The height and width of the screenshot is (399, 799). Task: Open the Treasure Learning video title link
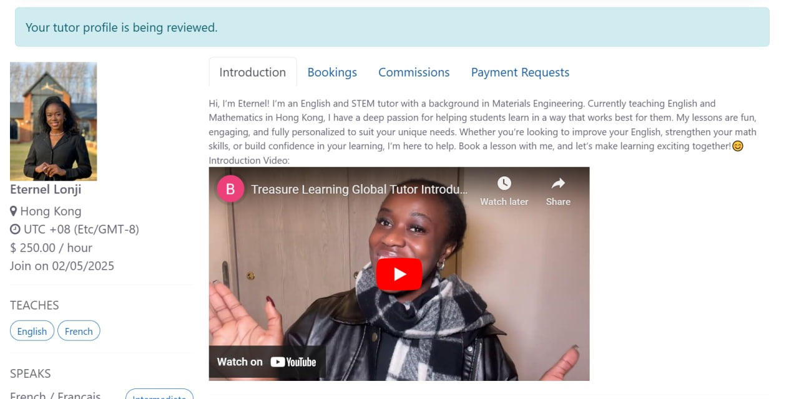click(x=359, y=190)
